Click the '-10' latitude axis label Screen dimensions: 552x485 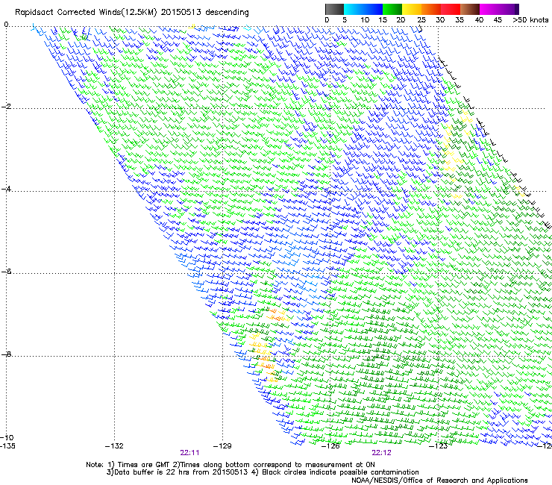click(7, 437)
